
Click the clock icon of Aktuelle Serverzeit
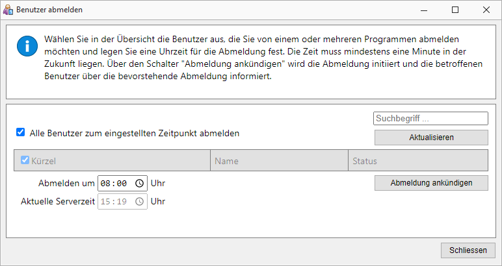point(139,202)
